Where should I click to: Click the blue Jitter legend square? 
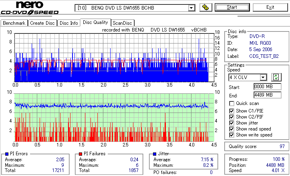coord(155,154)
